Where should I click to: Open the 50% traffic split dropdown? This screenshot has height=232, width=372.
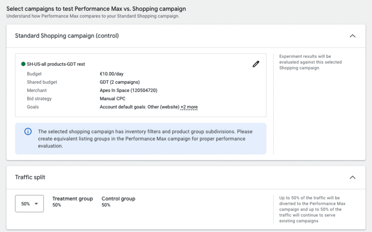click(x=29, y=203)
